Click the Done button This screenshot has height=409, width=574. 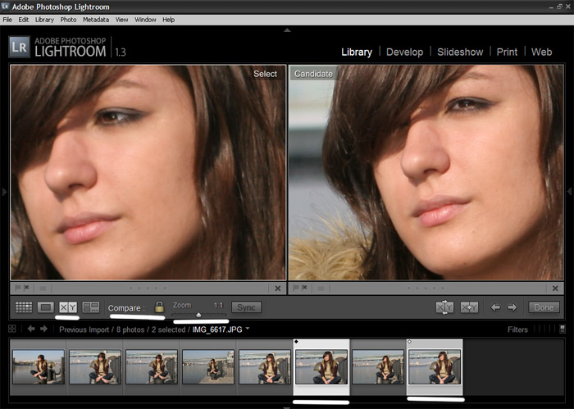(x=544, y=307)
